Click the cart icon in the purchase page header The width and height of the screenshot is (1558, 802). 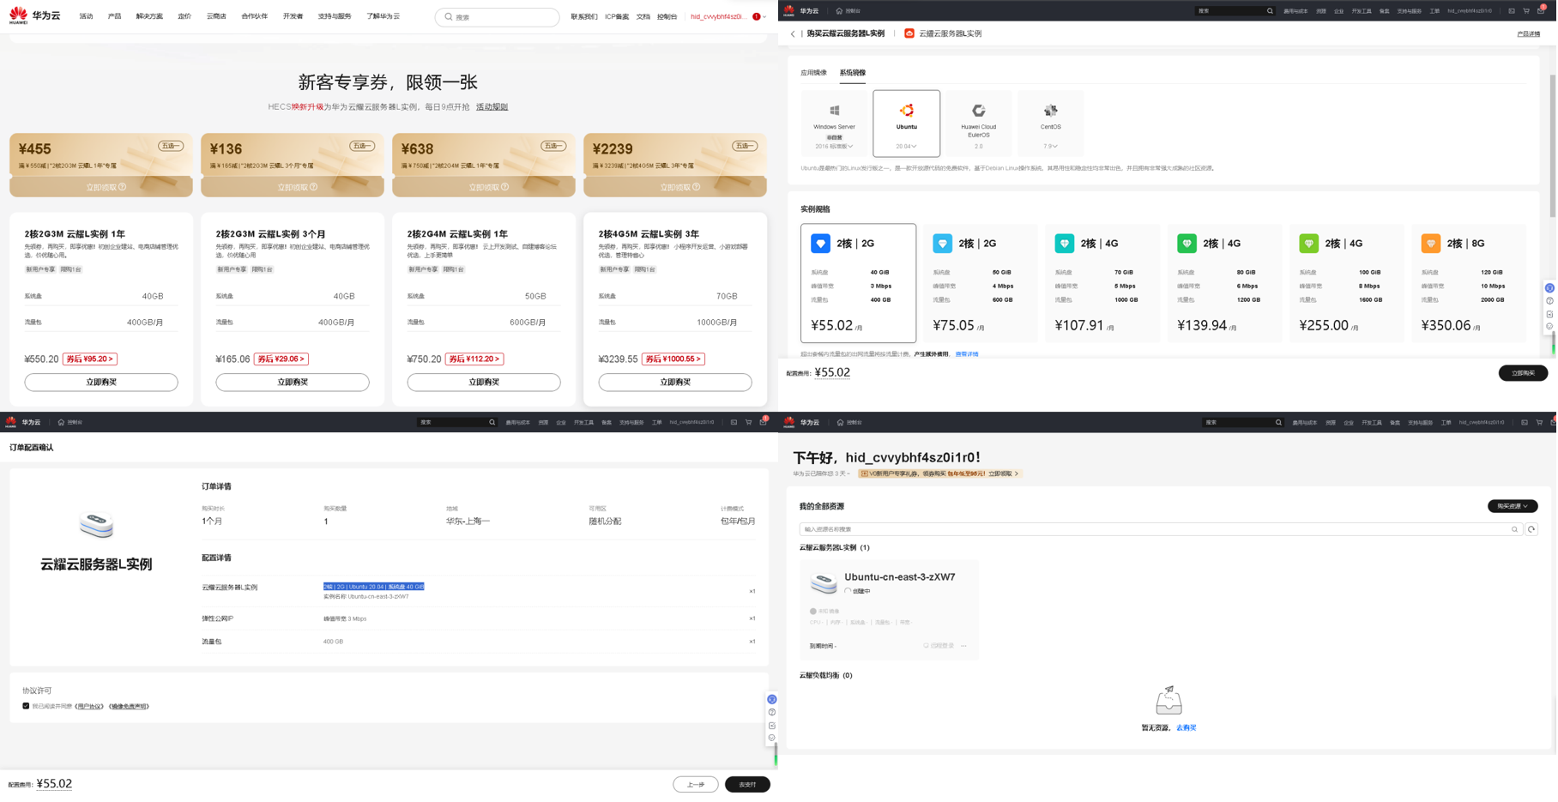pyautogui.click(x=1526, y=11)
